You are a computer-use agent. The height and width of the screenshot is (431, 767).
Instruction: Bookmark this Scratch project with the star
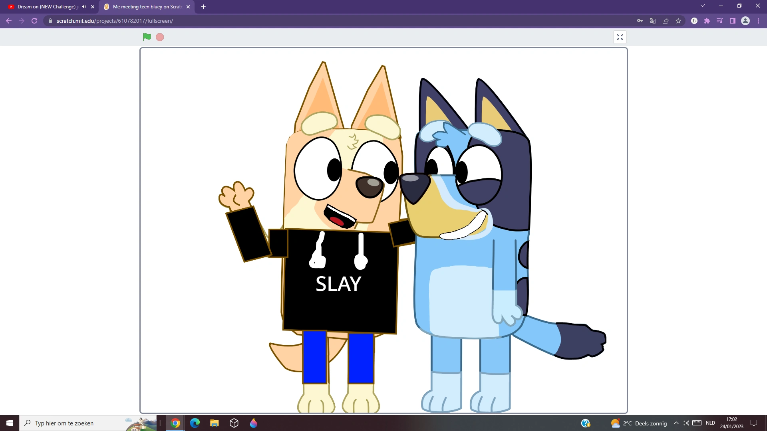pyautogui.click(x=678, y=21)
